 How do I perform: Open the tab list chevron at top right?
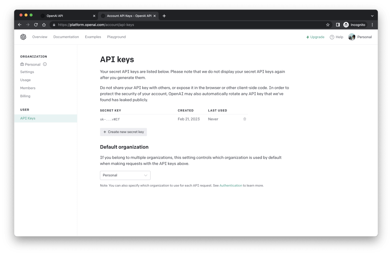[x=372, y=15]
